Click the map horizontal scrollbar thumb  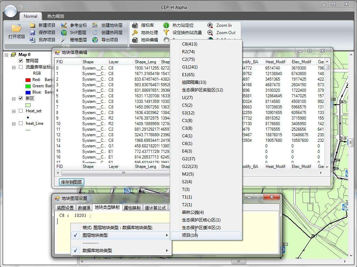point(238,261)
